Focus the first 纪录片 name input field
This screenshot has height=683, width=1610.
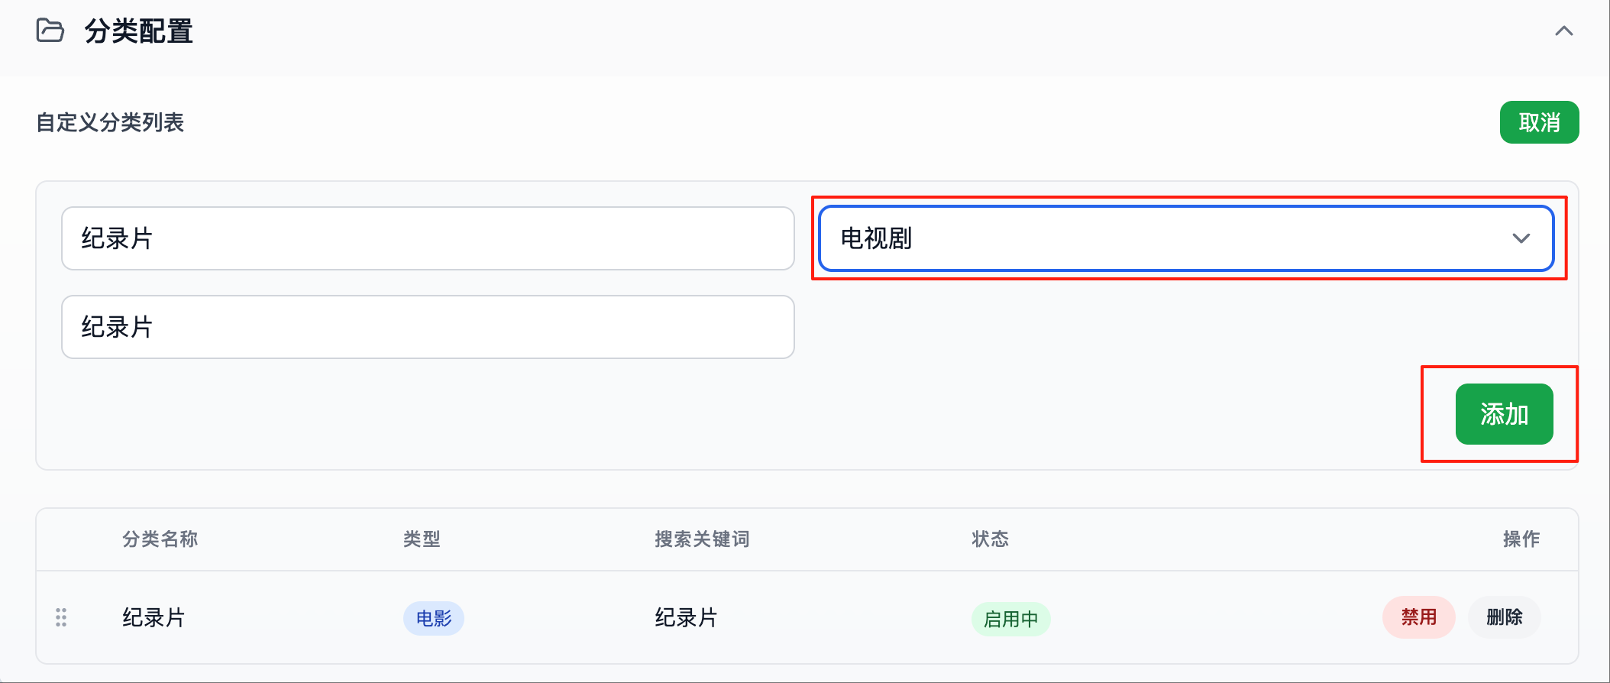428,238
